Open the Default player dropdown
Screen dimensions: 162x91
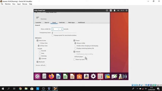85,57
